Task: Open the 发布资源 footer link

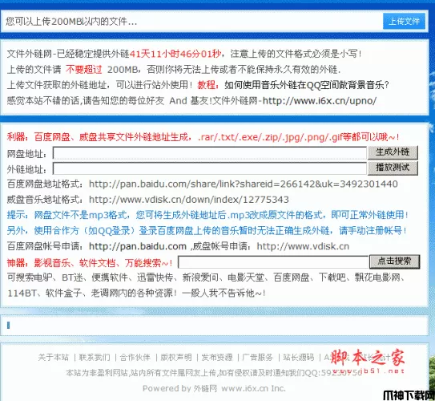Action: tap(217, 357)
